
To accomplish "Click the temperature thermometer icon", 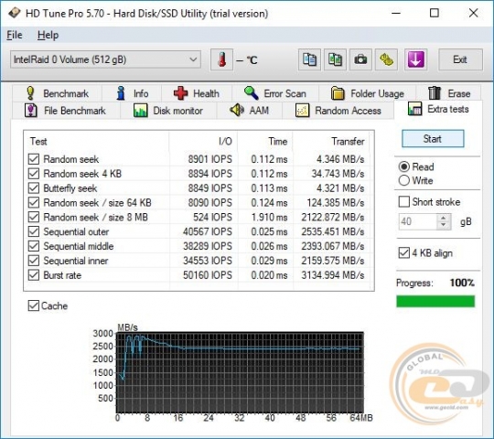I will 221,59.
